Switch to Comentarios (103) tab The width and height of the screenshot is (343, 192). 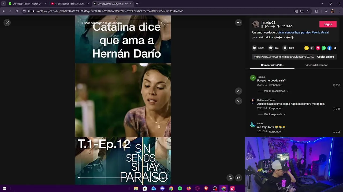[x=272, y=65]
